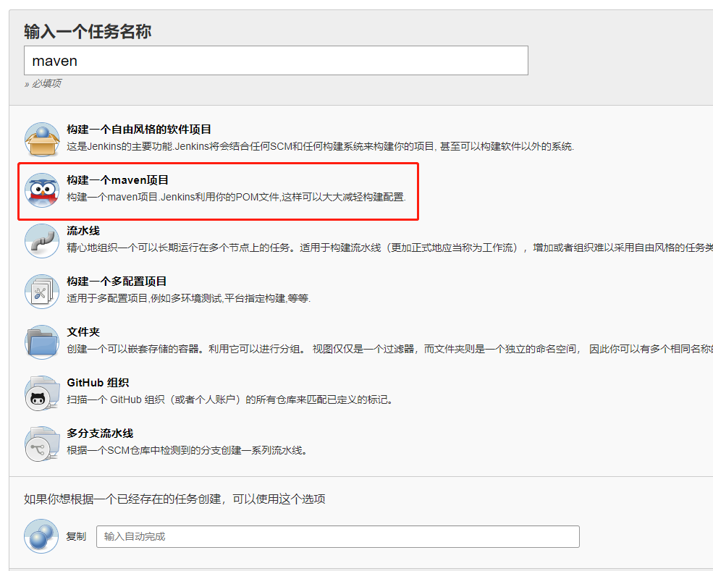Viewport: 713px width, 571px height.
Task: Choose the GitHub 组织 title
Action: pyautogui.click(x=98, y=383)
